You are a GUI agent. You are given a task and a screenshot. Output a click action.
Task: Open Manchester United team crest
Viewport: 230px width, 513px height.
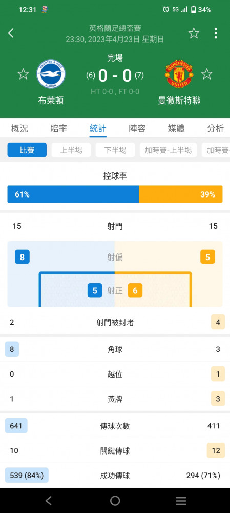(x=179, y=73)
